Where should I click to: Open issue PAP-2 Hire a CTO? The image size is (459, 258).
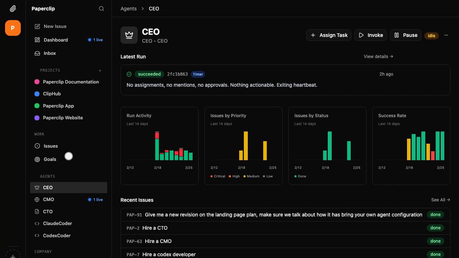pyautogui.click(x=285, y=228)
